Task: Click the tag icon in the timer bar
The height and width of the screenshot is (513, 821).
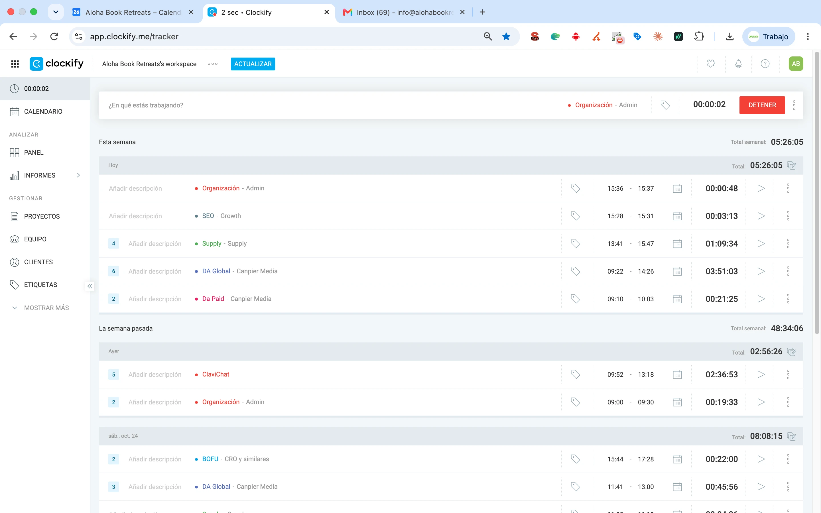Action: 665,105
